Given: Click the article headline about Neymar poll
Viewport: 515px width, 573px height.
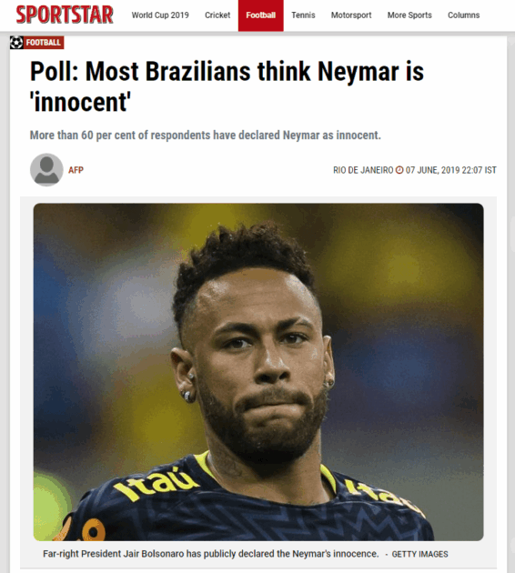Looking at the screenshot, I should (227, 86).
